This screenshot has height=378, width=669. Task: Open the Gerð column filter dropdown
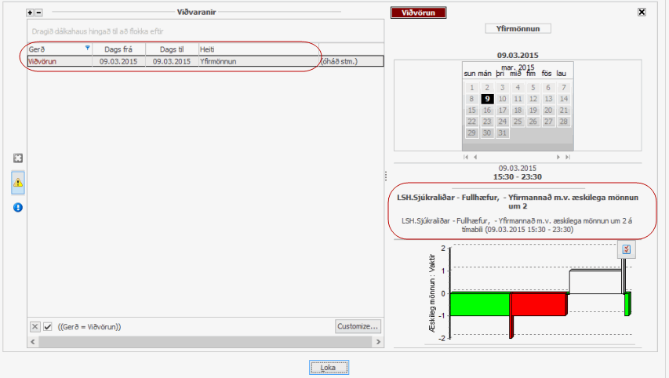87,49
